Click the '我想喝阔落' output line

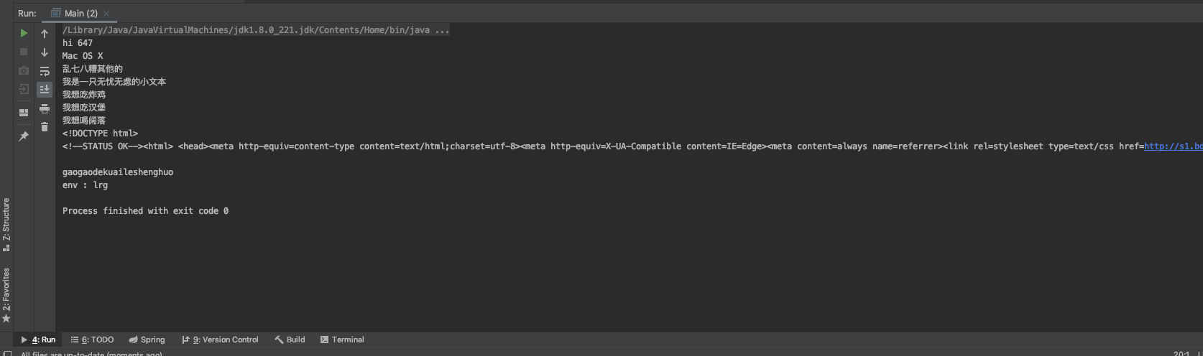click(x=84, y=121)
